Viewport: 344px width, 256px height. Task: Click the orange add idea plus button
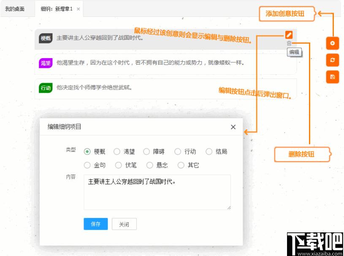333,43
